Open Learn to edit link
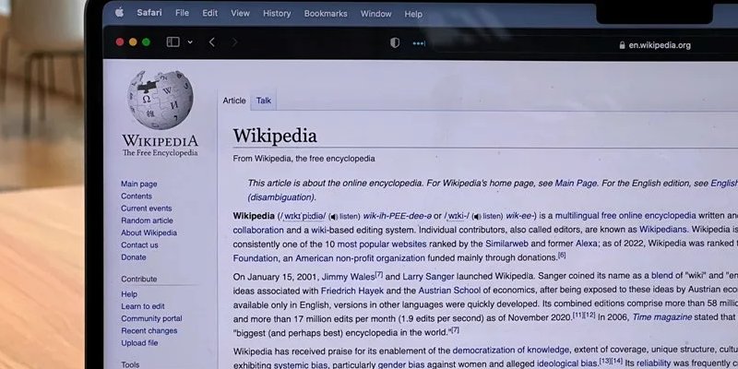738x369 pixels. (143, 306)
